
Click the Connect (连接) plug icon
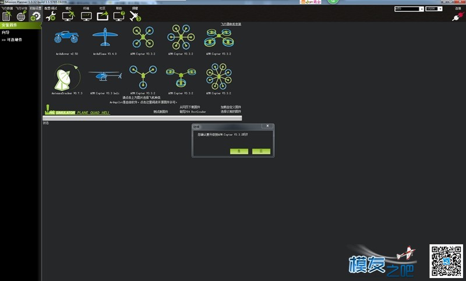[458, 16]
